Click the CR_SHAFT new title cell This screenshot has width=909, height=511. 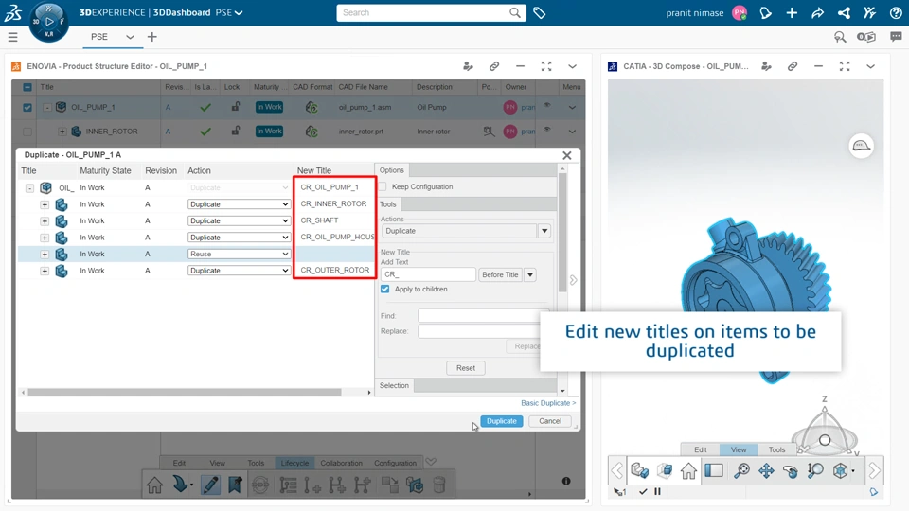334,220
